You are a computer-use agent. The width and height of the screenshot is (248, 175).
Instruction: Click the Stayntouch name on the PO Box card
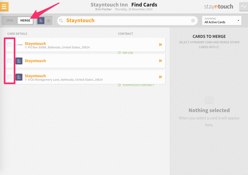click(x=35, y=43)
